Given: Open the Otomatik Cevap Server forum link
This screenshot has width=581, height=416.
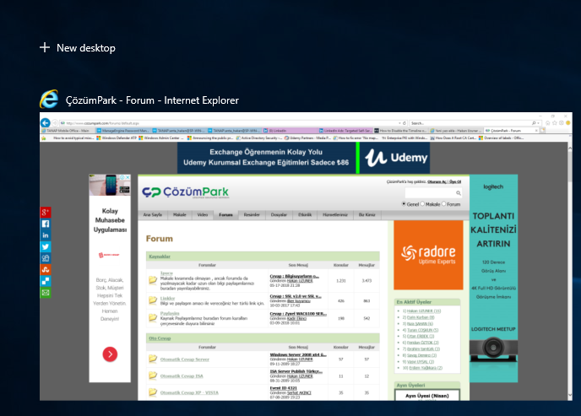Looking at the screenshot, I should tap(185, 359).
